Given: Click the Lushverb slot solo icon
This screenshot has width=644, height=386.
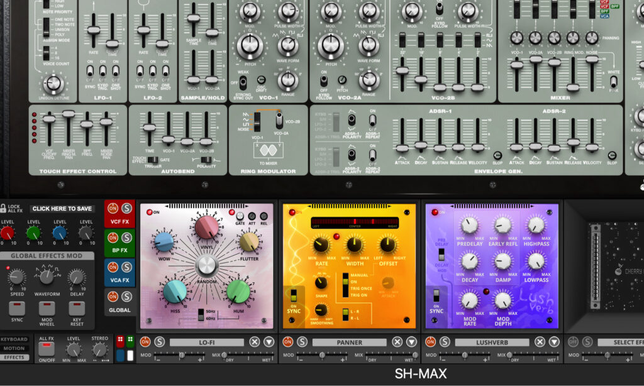Looking at the screenshot, I should click(x=444, y=342).
